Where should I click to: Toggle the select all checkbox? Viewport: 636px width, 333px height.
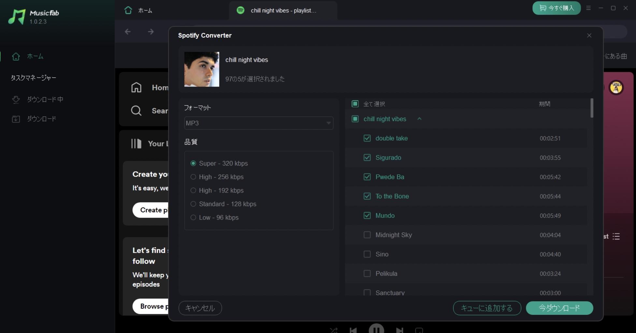355,104
